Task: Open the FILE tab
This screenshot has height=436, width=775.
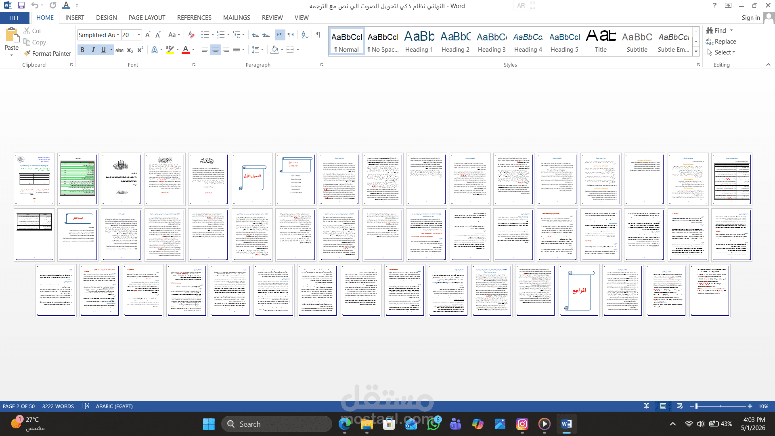Action: tap(15, 18)
